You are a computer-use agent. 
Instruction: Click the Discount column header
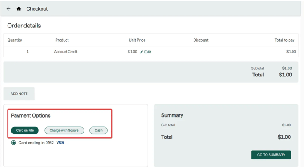tap(201, 40)
